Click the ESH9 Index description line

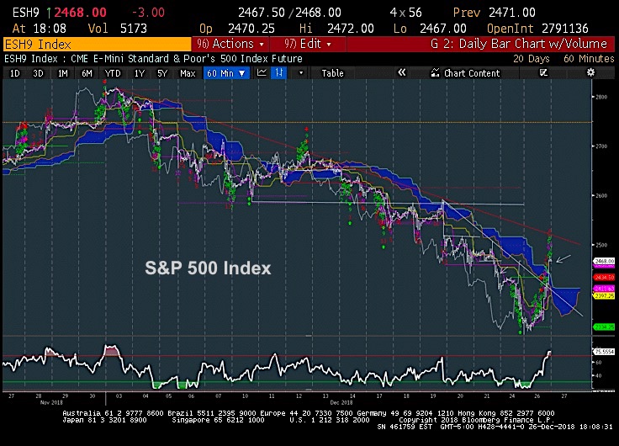point(153,59)
